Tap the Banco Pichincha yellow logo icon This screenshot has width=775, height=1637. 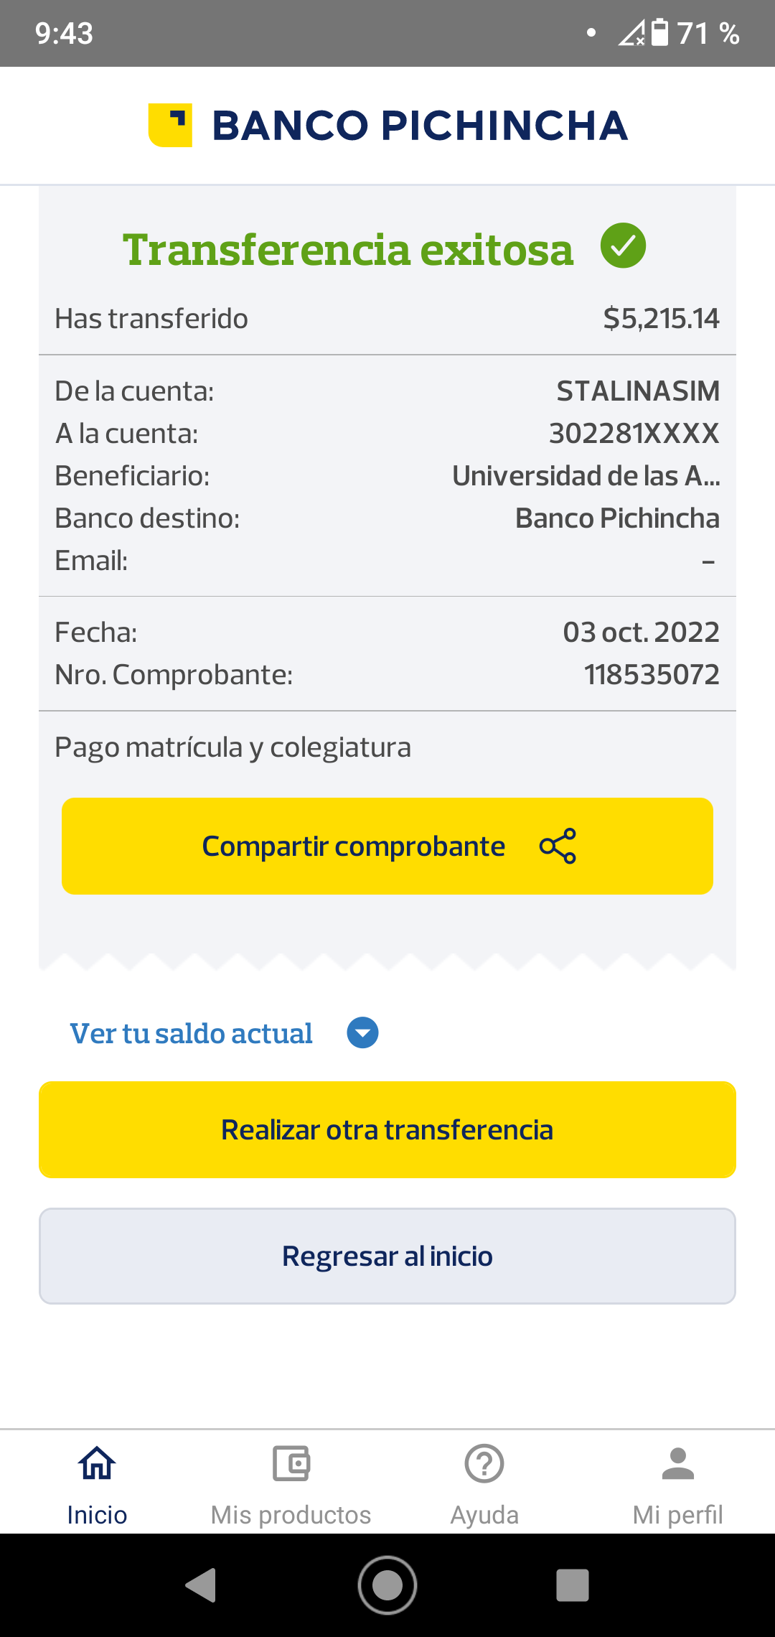pos(170,125)
